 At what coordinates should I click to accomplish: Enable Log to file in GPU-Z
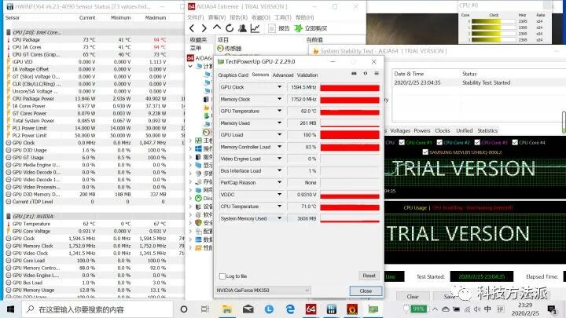point(222,276)
